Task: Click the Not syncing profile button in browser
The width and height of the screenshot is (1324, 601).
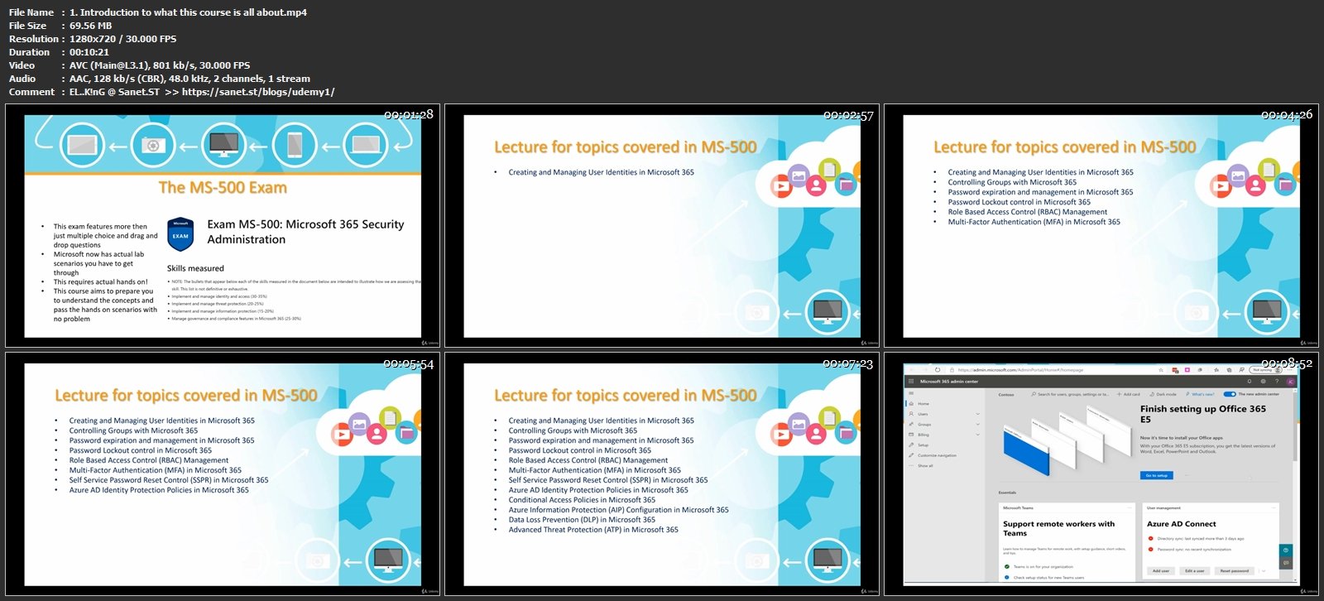Action: [x=1265, y=370]
